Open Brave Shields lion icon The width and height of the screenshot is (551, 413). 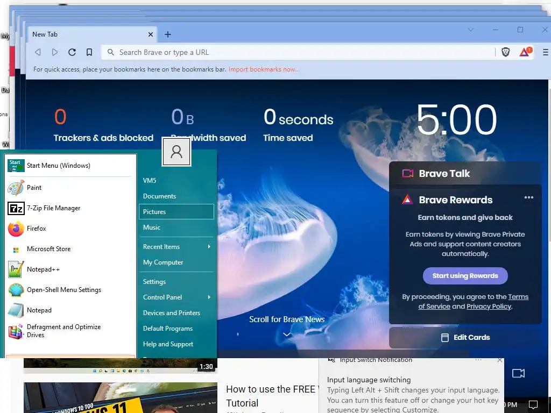tap(506, 52)
